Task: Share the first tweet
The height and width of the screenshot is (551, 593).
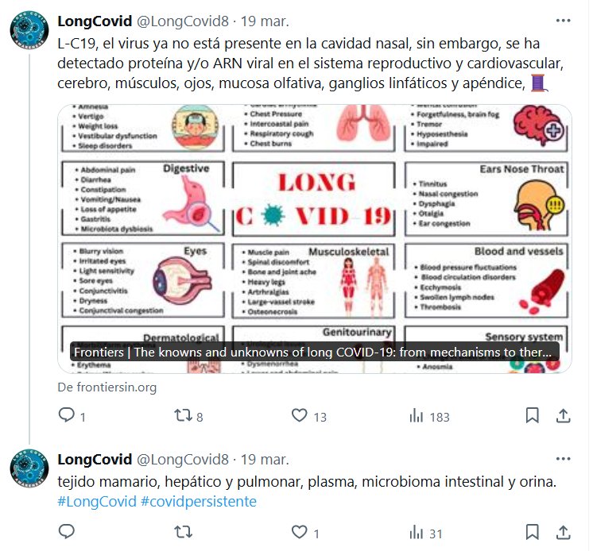Action: coord(563,415)
